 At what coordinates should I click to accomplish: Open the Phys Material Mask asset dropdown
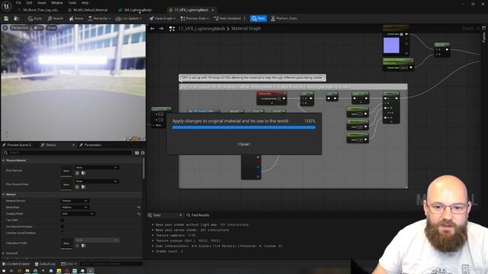click(x=97, y=181)
